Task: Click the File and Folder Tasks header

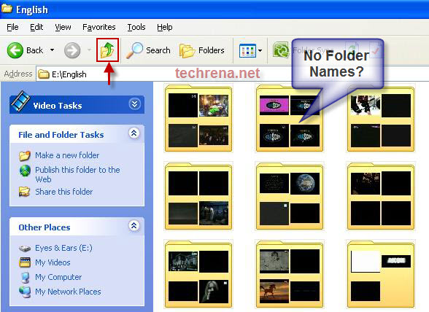Action: point(61,135)
